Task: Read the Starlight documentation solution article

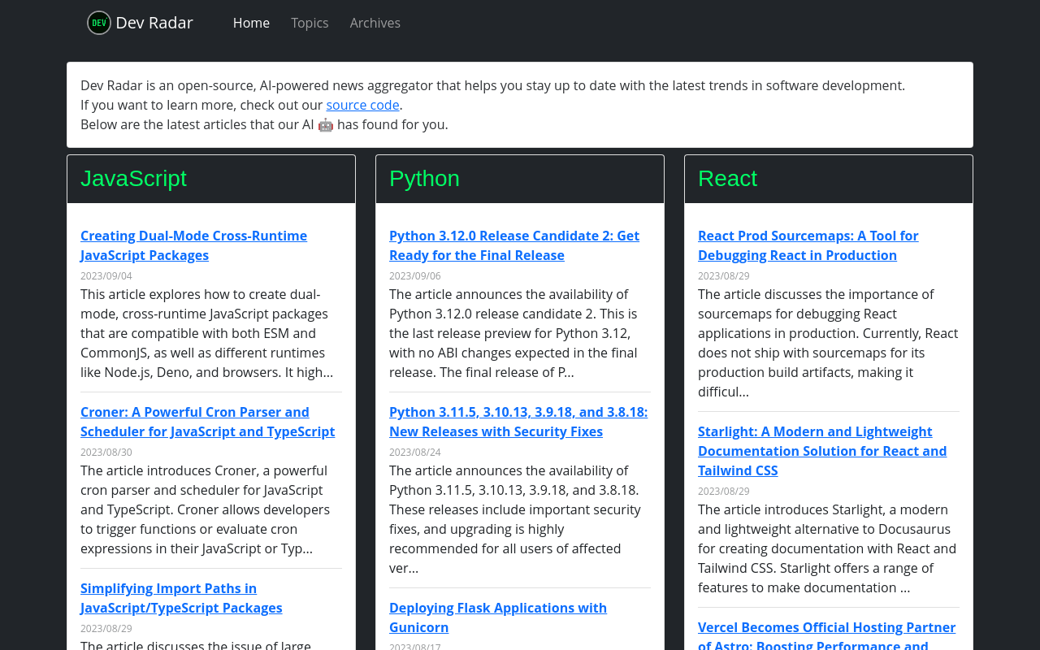Action: pyautogui.click(x=822, y=451)
